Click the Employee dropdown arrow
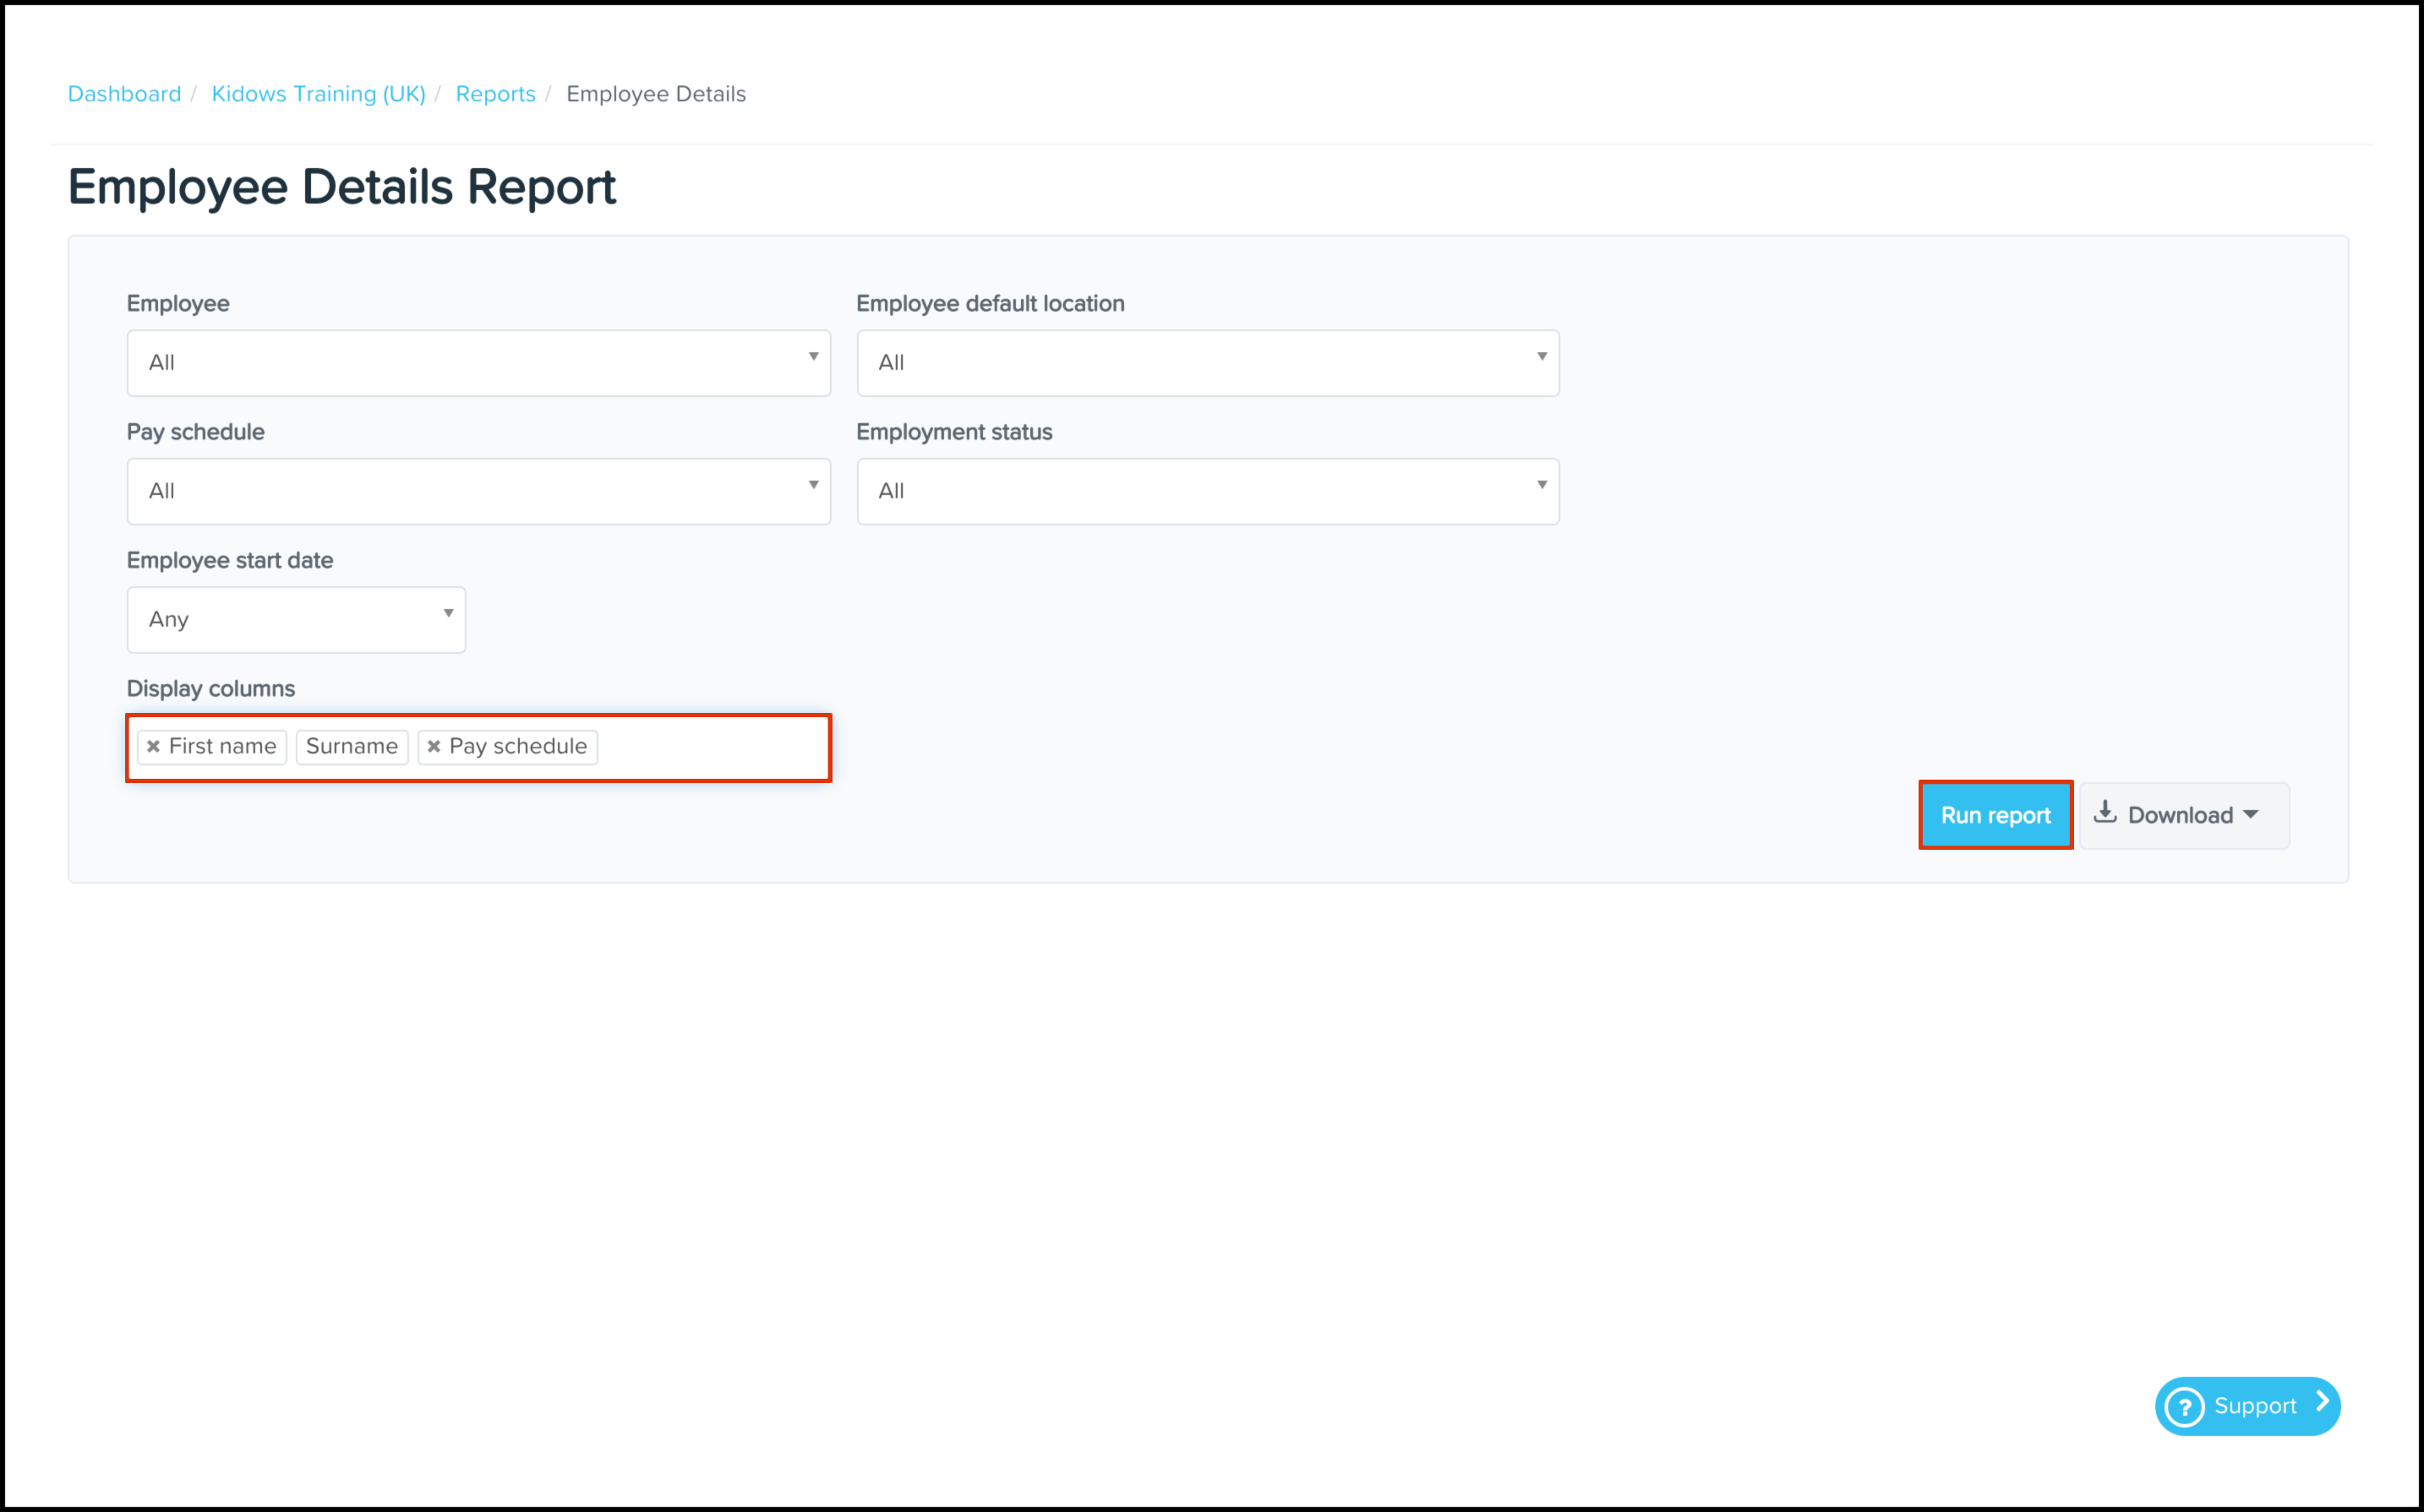 [x=813, y=357]
